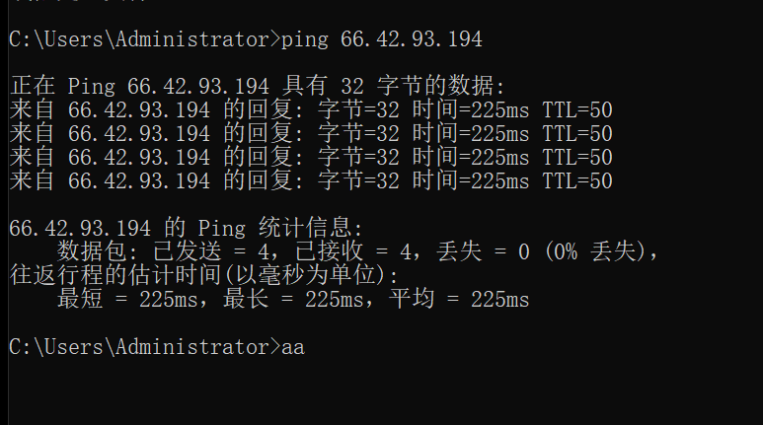Click "TTL=50" in the first reply line
The image size is (763, 425).
click(x=577, y=110)
